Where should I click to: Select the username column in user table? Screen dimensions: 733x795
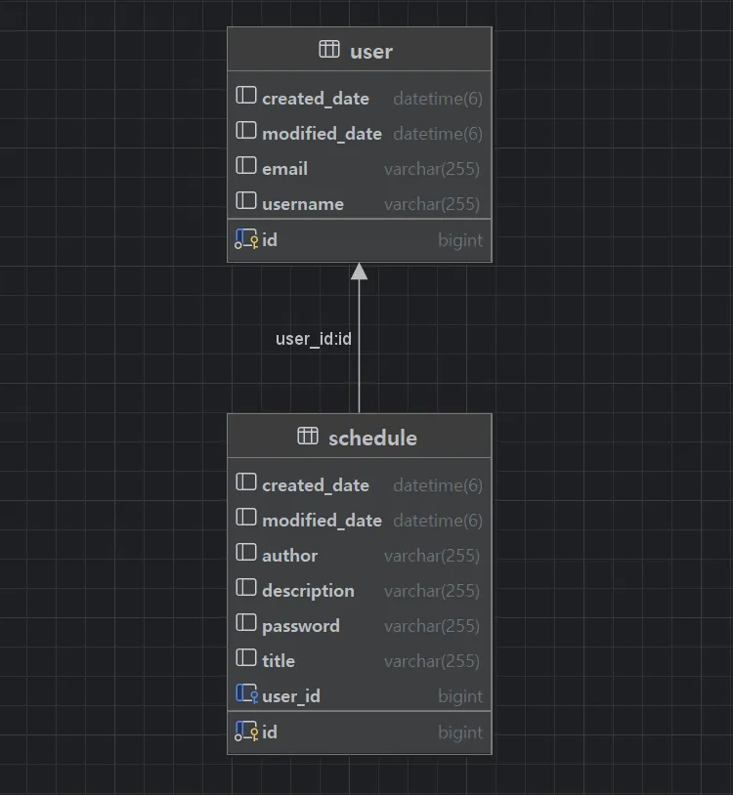click(303, 204)
